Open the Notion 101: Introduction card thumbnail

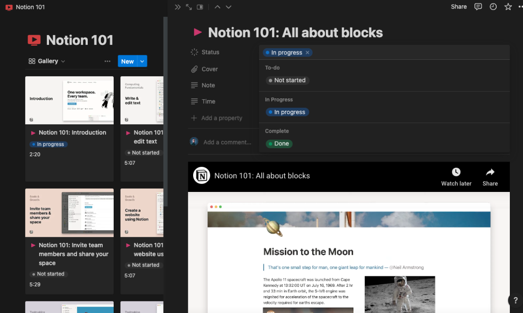pos(69,100)
